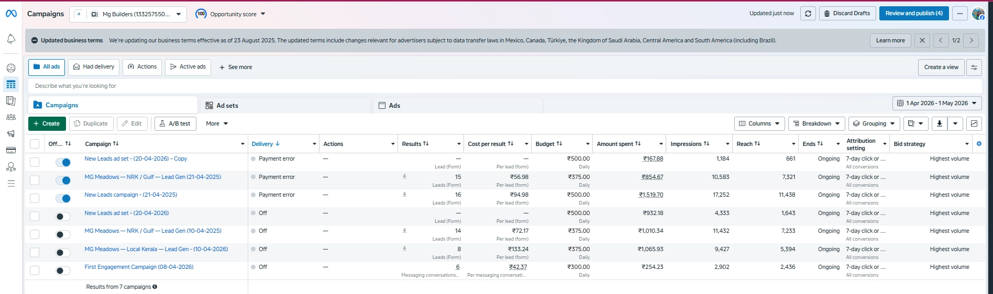
Task: Select the Actions filter chip
Action: pyautogui.click(x=142, y=67)
